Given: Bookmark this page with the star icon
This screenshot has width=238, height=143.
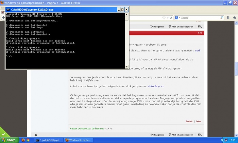Looking at the screenshot, I should point(164,18).
